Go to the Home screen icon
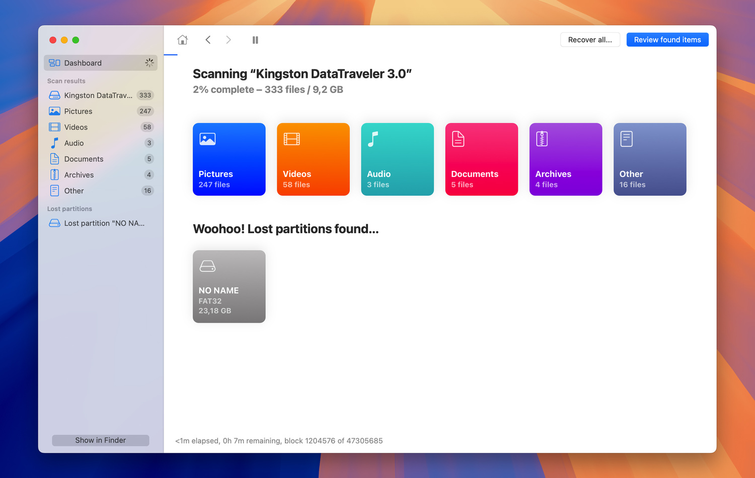755x478 pixels. [182, 40]
